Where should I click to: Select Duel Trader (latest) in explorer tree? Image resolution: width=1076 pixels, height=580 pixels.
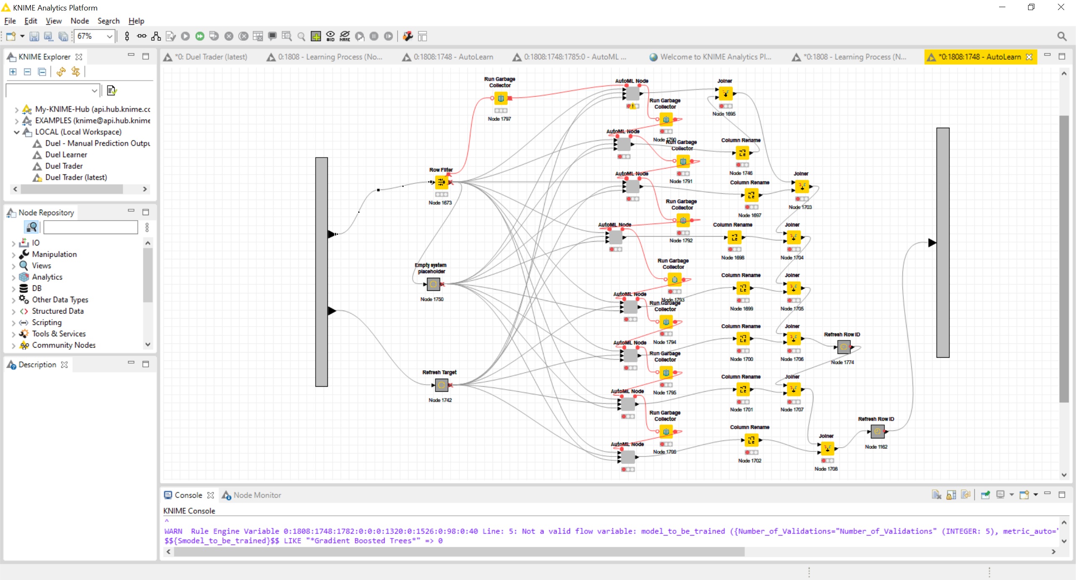[x=76, y=177]
